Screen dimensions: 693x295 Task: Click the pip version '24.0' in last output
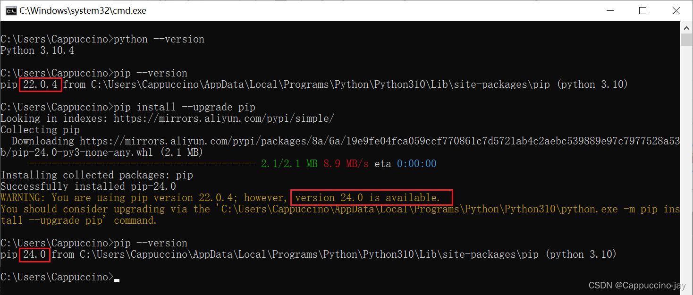[34, 254]
